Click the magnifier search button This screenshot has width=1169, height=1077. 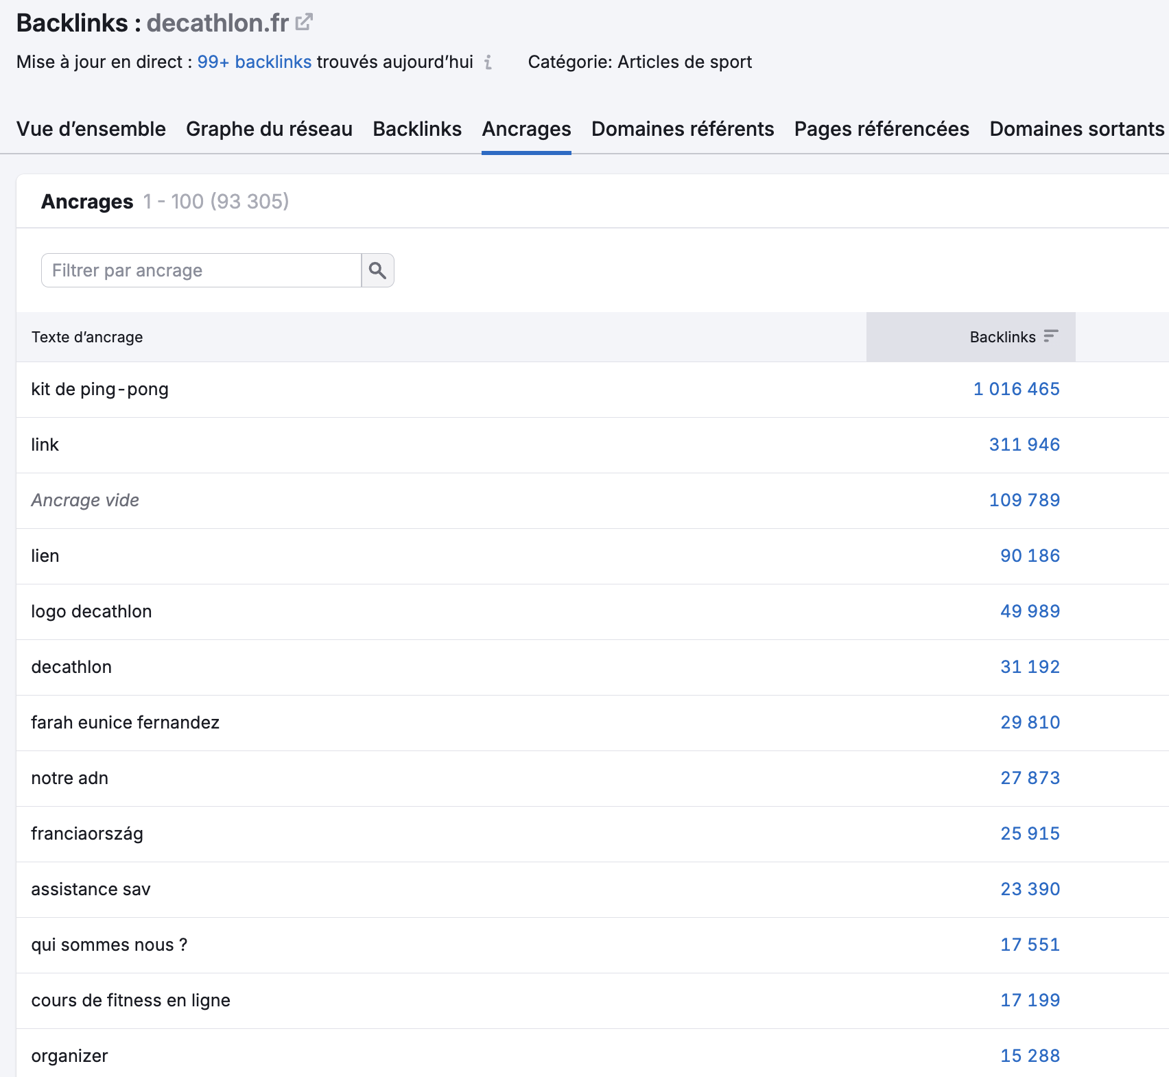(377, 270)
